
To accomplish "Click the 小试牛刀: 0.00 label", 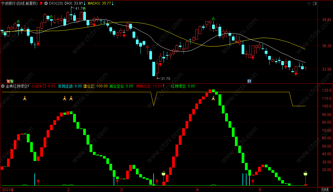I will pos(43,86).
